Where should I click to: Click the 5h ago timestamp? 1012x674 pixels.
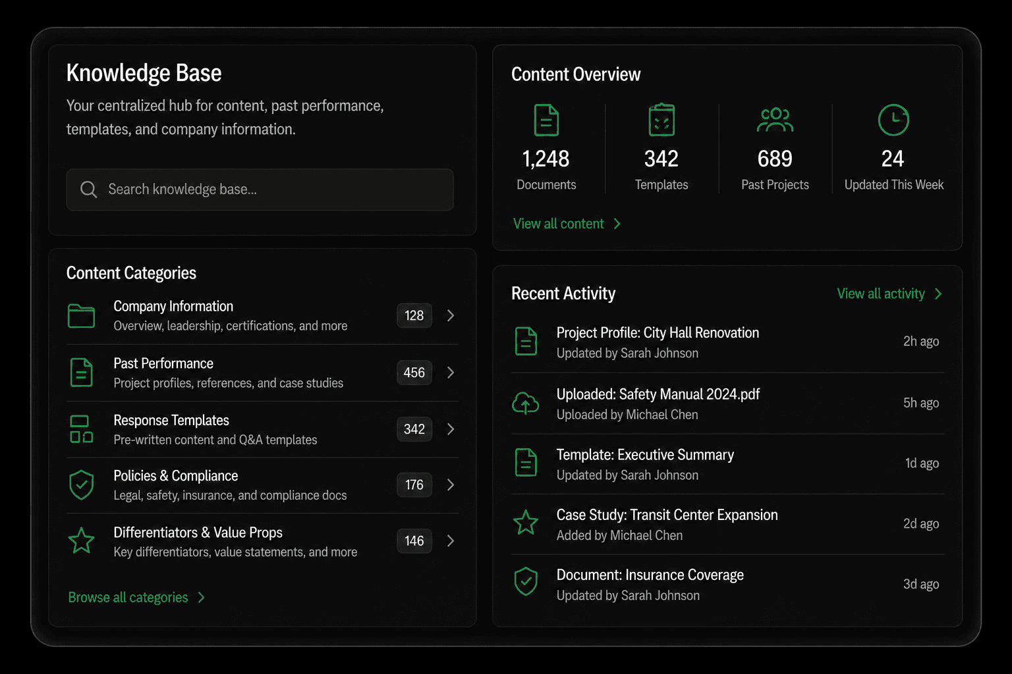(x=921, y=403)
